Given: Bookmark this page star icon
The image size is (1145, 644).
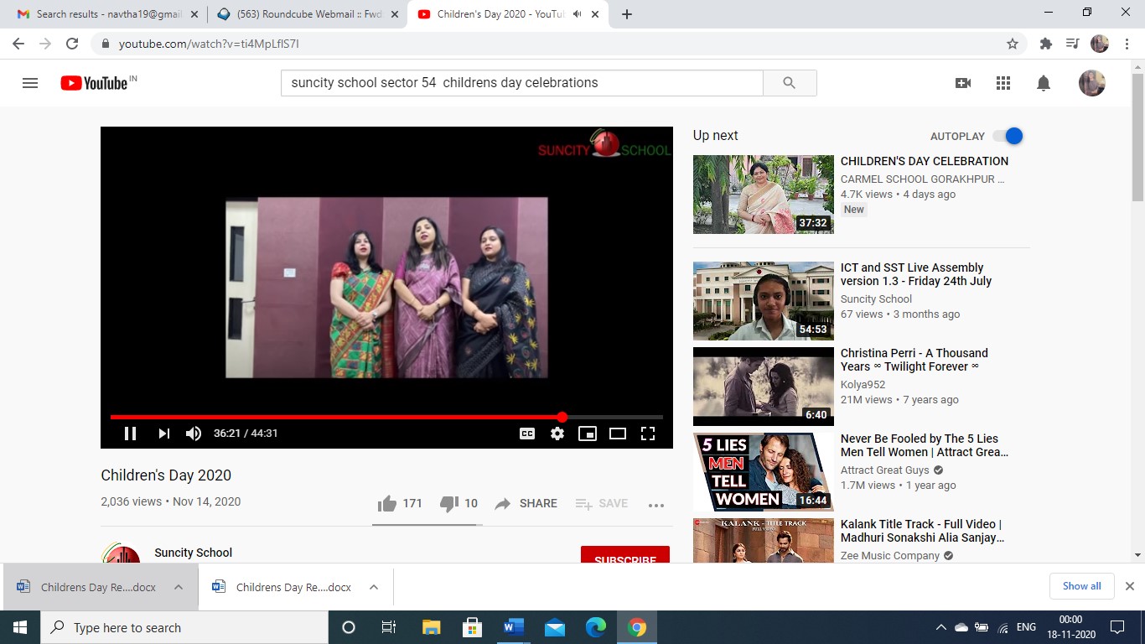Looking at the screenshot, I should point(1013,44).
